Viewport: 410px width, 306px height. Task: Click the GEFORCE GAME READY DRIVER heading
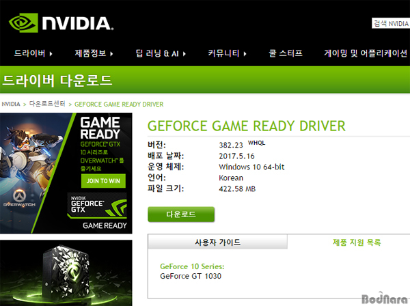click(247, 126)
